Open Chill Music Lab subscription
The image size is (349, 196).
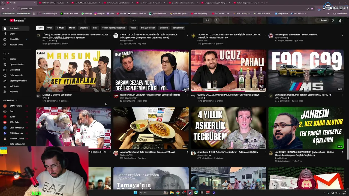16,133
